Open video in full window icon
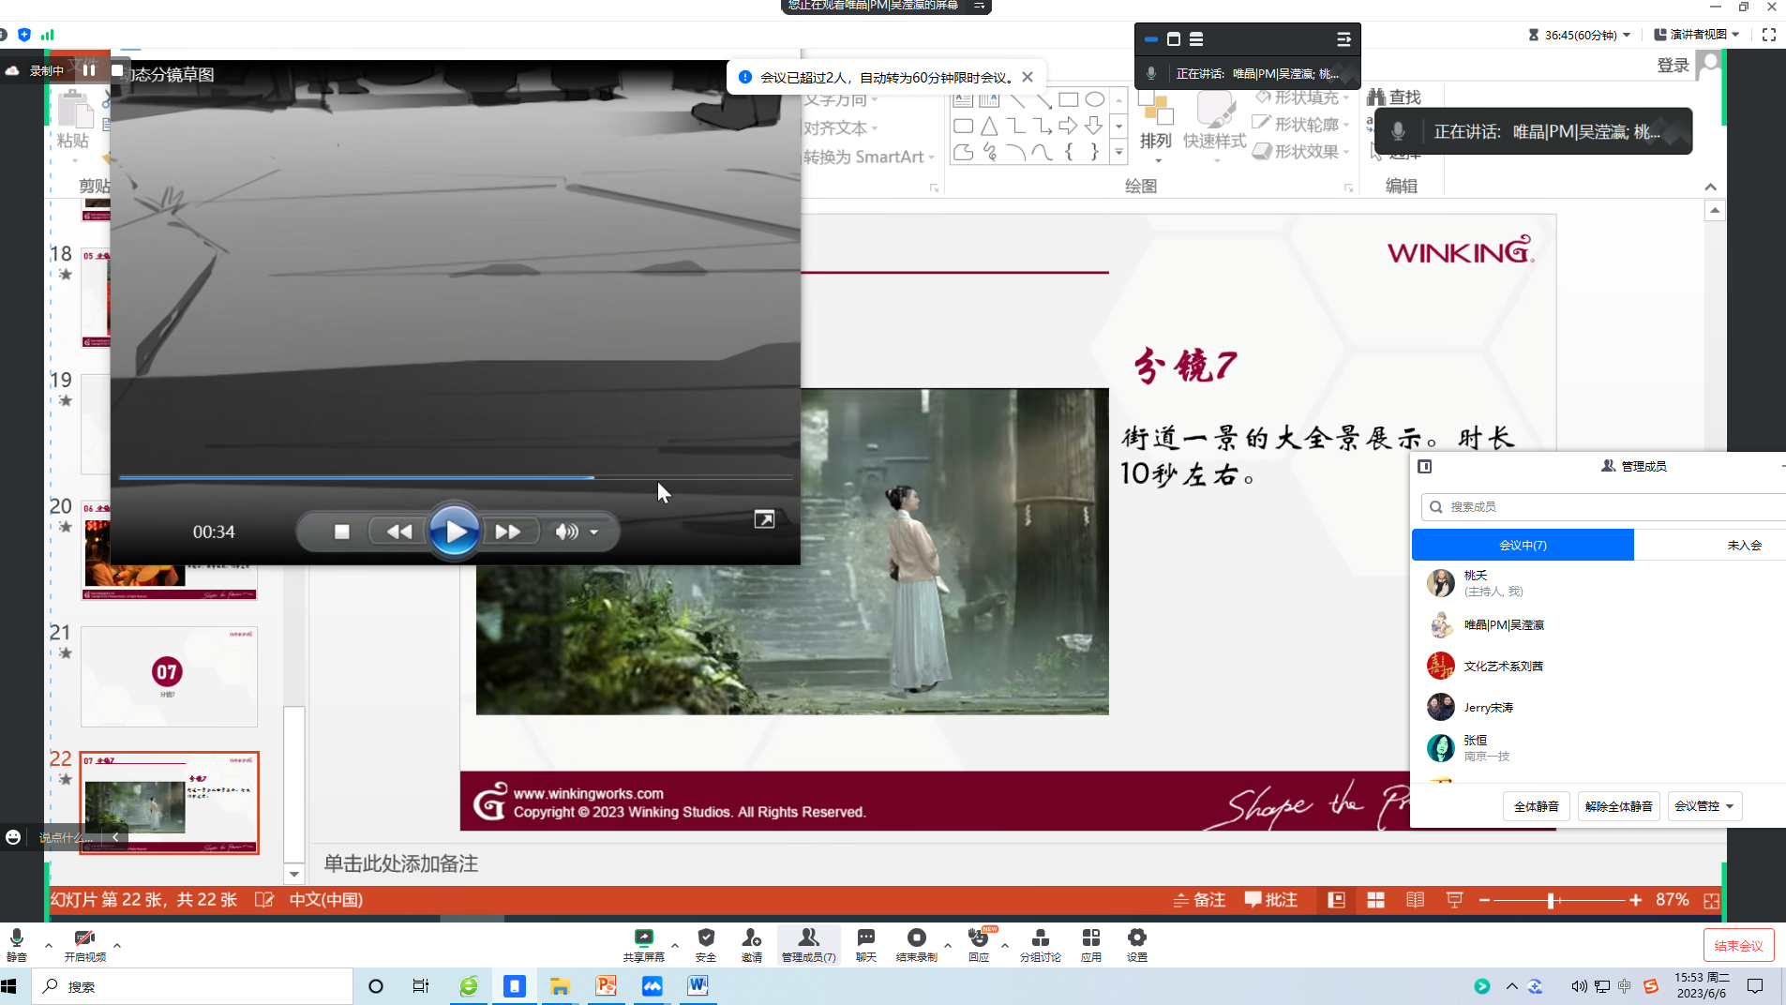Image resolution: width=1786 pixels, height=1005 pixels. tap(764, 519)
